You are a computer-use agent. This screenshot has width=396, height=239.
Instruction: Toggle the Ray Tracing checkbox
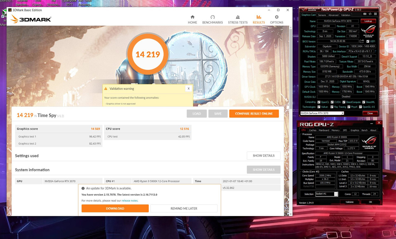tap(332, 107)
